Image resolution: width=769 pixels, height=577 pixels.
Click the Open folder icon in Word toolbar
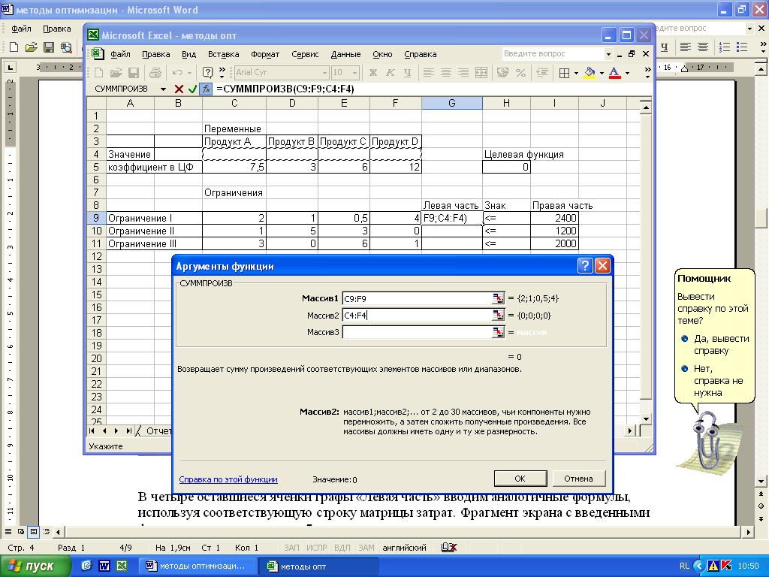[32, 47]
